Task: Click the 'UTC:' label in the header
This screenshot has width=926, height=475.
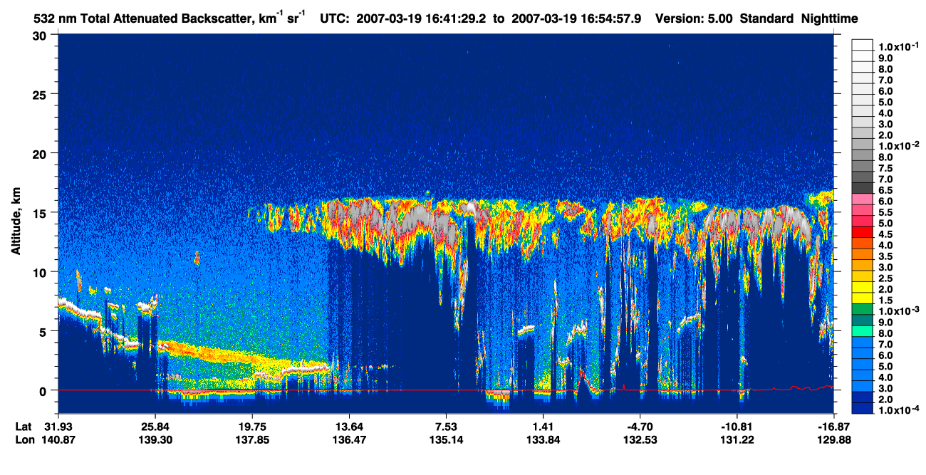Action: tap(335, 19)
